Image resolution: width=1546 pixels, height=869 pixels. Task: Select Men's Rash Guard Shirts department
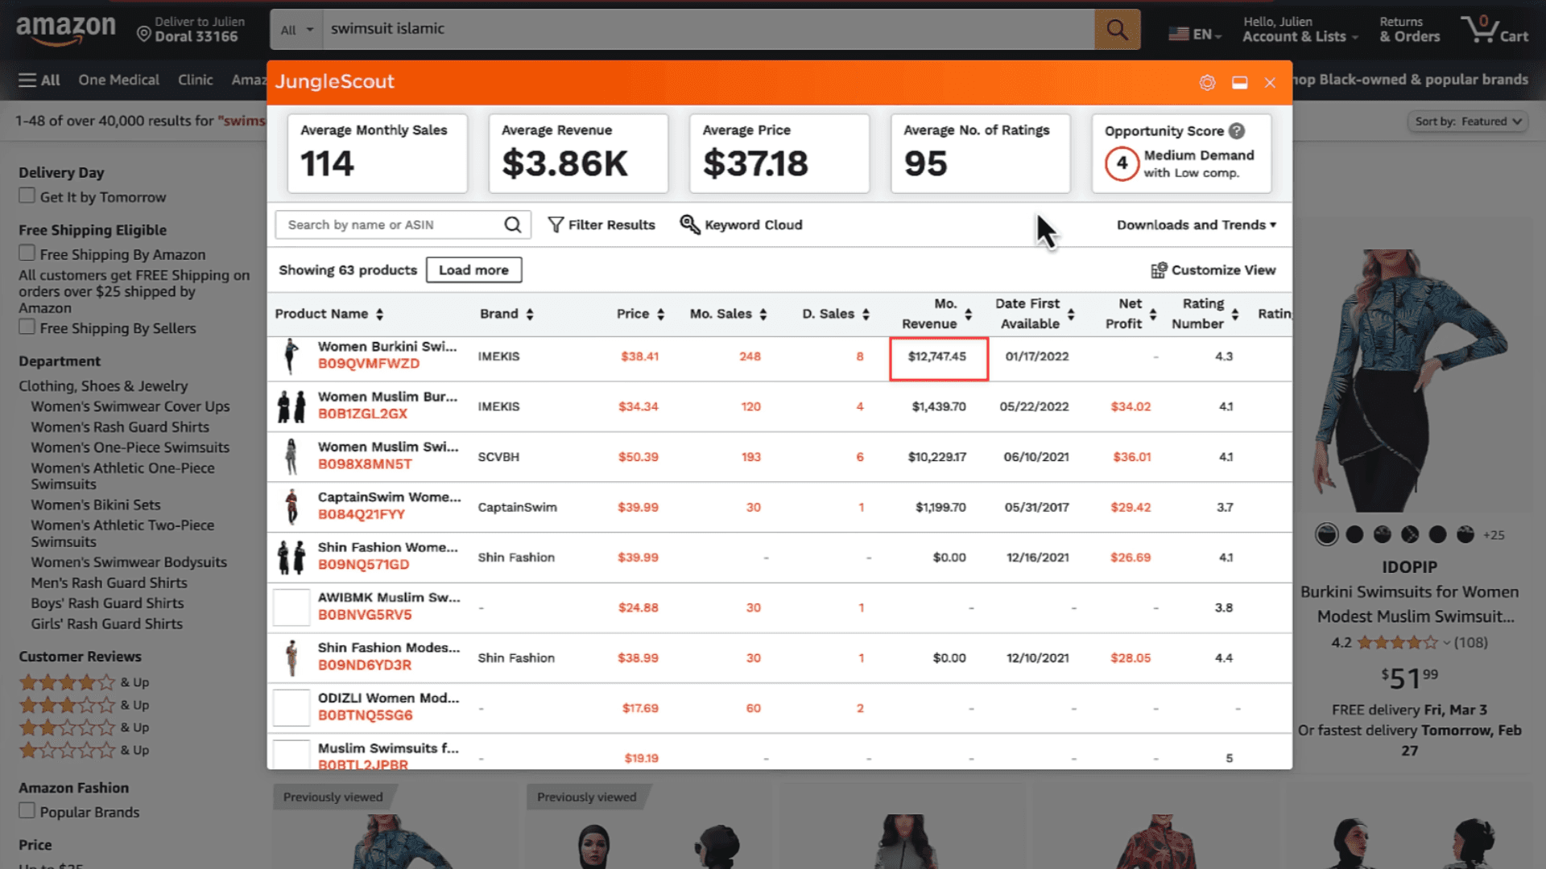pyautogui.click(x=109, y=583)
